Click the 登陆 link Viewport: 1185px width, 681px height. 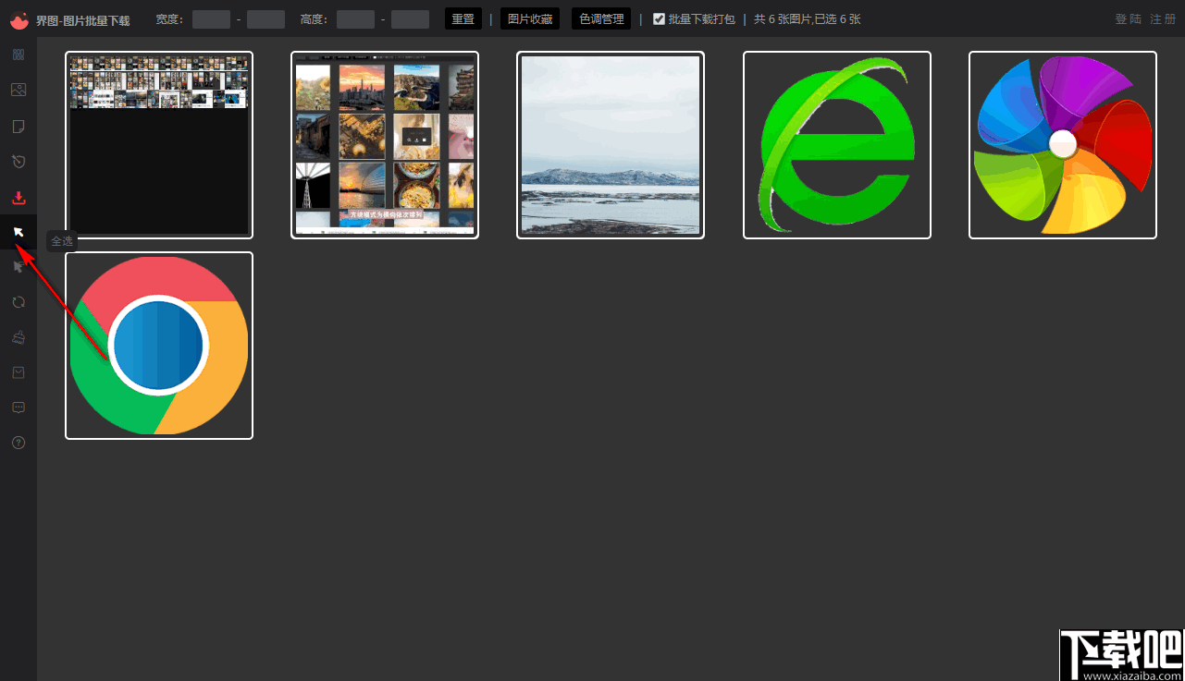[1129, 19]
